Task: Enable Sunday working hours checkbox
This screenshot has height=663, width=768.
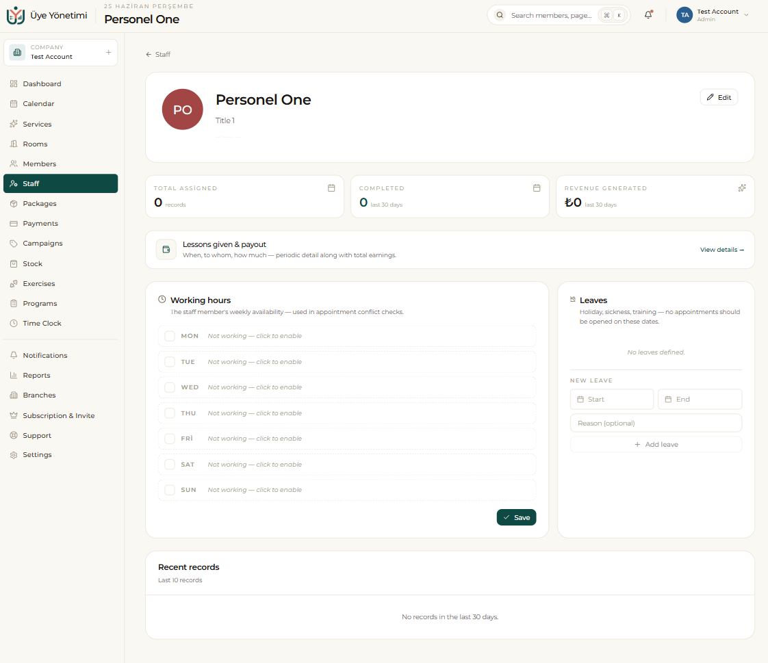Action: coord(170,490)
